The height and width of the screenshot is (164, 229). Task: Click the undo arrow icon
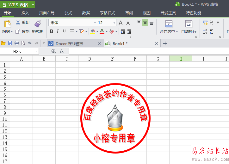click(x=30, y=43)
